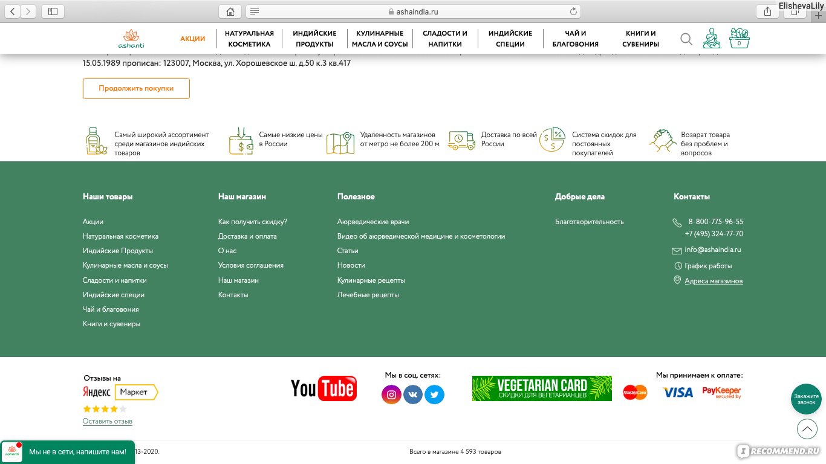The image size is (826, 464).
Task: Open the Видео об аюрведической медицине link
Action: tap(421, 236)
